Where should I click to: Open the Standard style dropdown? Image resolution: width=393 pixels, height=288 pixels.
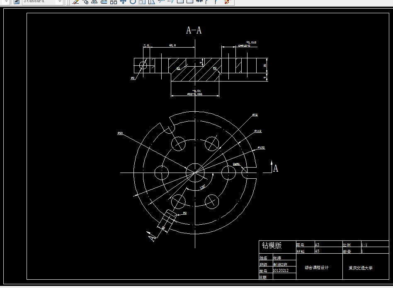coord(60,2)
